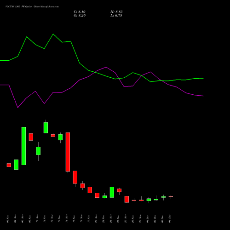Select the 14 Nov date label
The image size is (230, 230).
coord(67,219)
